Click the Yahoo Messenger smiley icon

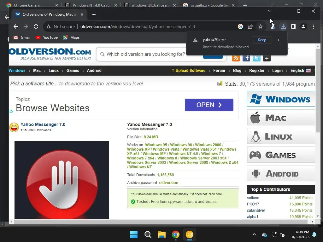click(14, 127)
